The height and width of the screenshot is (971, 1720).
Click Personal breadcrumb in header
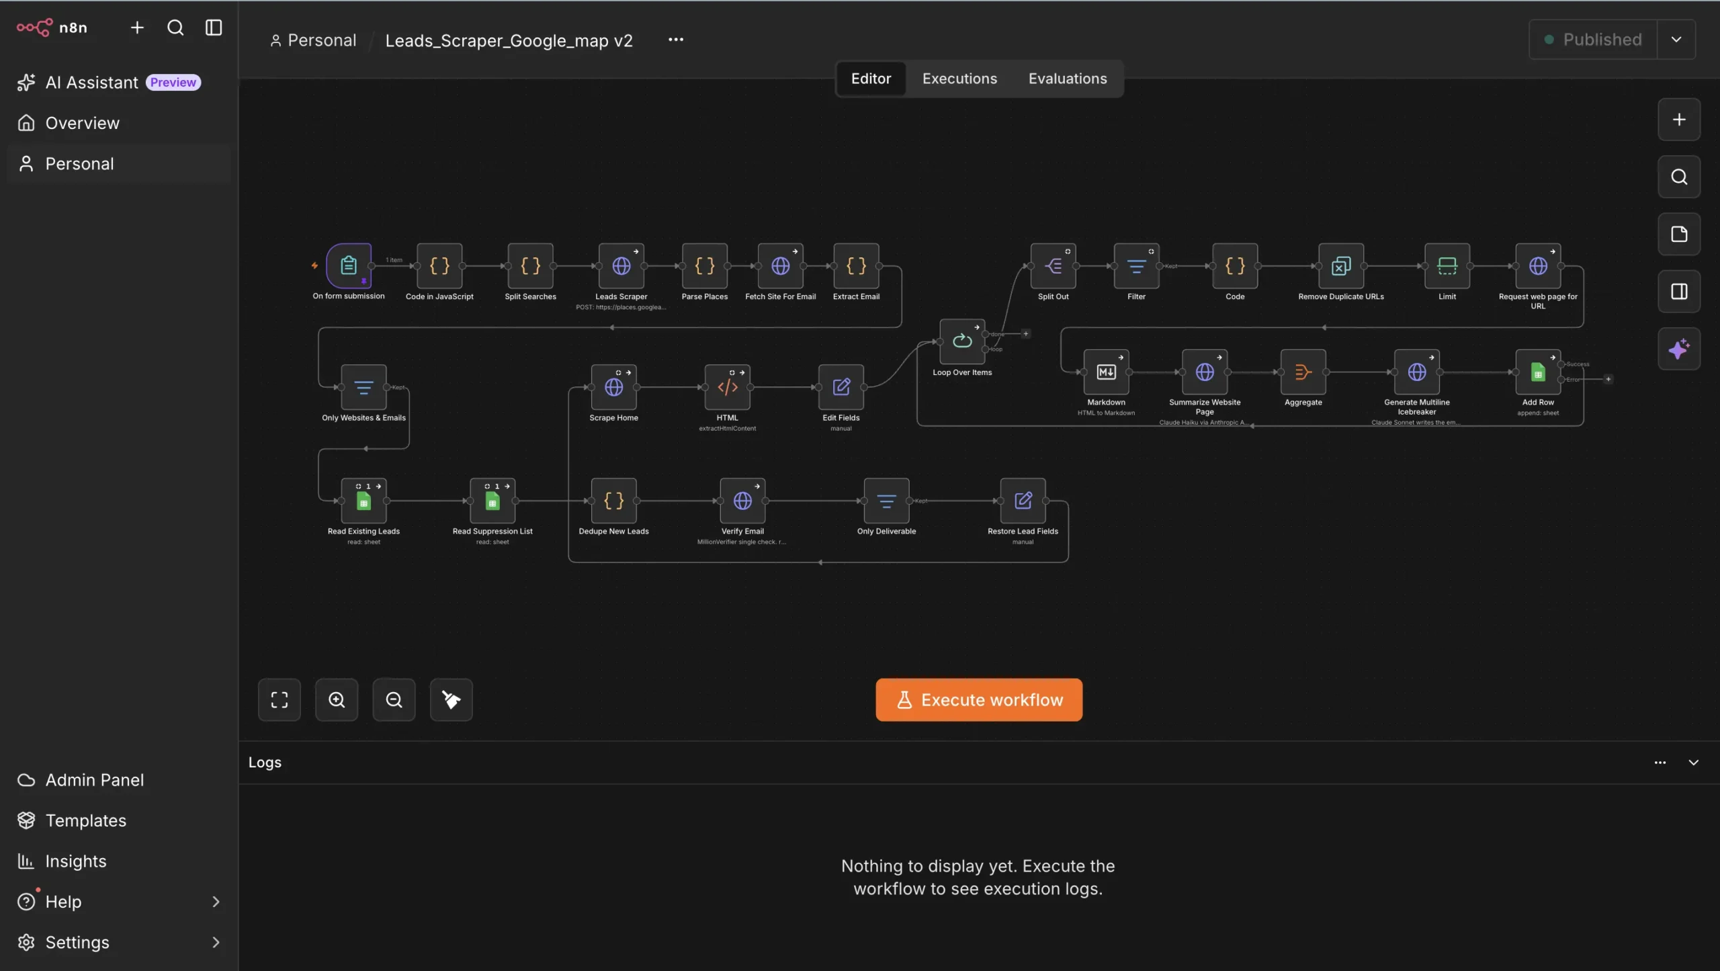coord(313,40)
